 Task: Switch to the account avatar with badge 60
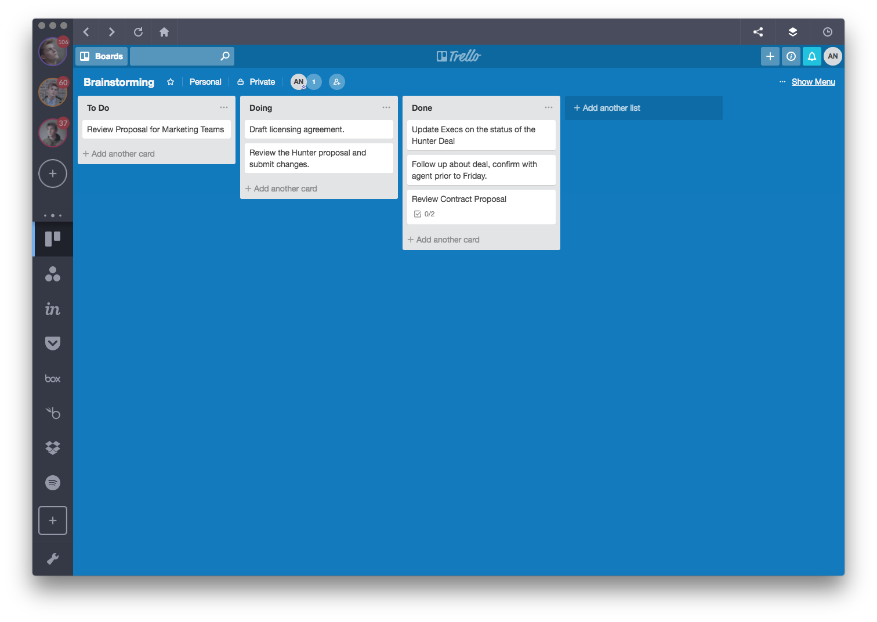click(x=53, y=92)
